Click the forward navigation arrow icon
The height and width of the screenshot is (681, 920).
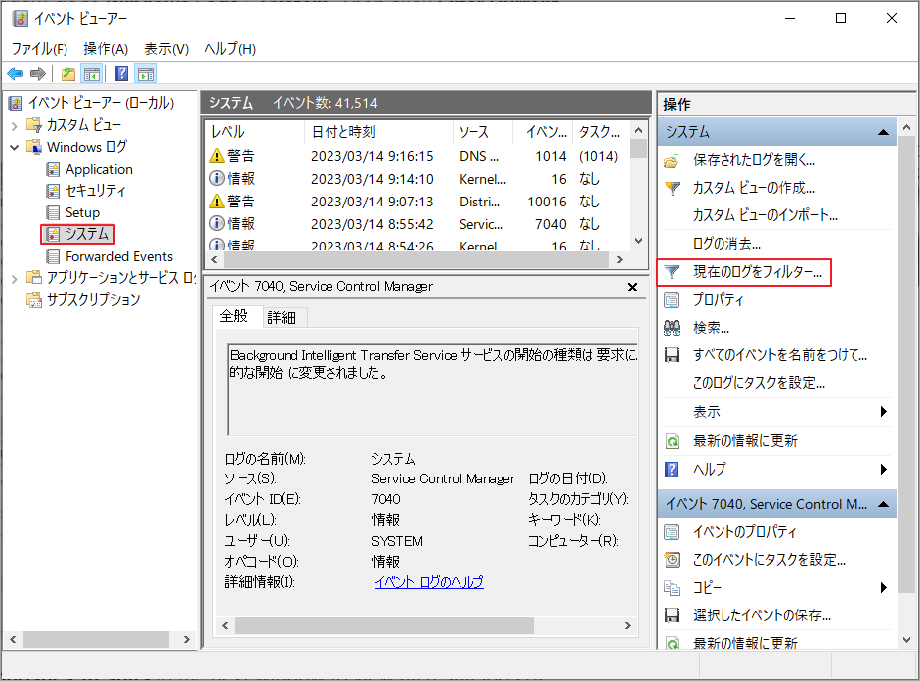(x=37, y=72)
